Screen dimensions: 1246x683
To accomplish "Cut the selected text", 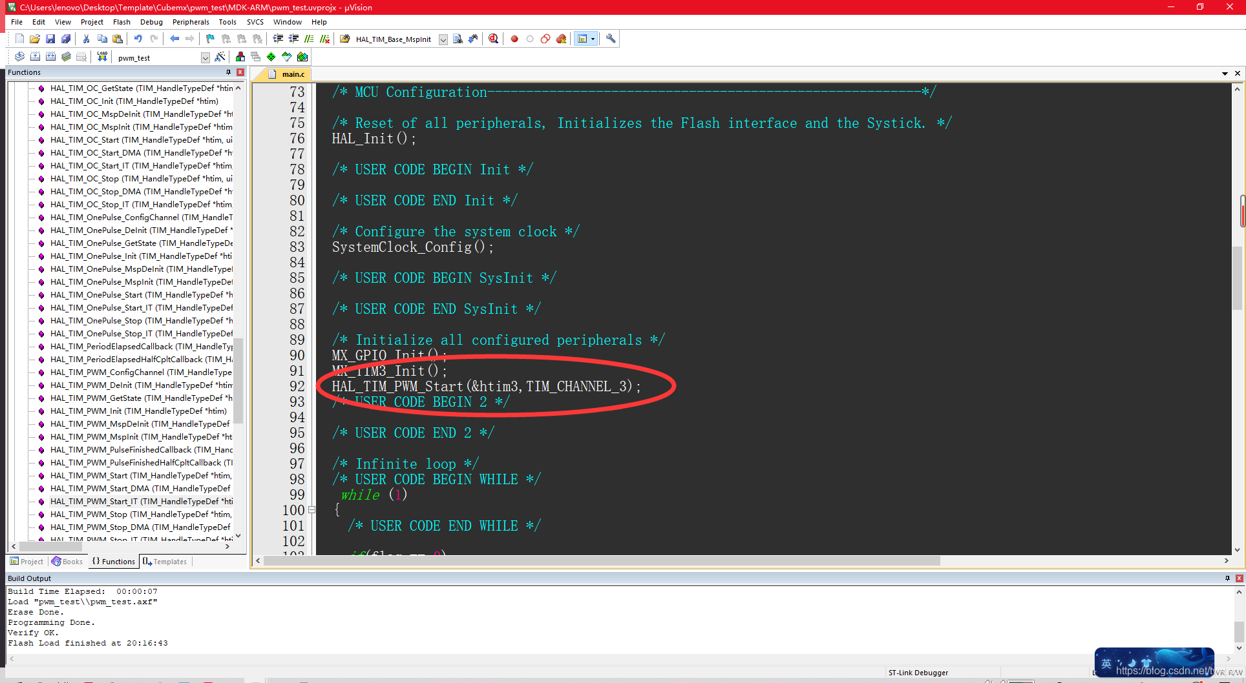I will click(86, 39).
